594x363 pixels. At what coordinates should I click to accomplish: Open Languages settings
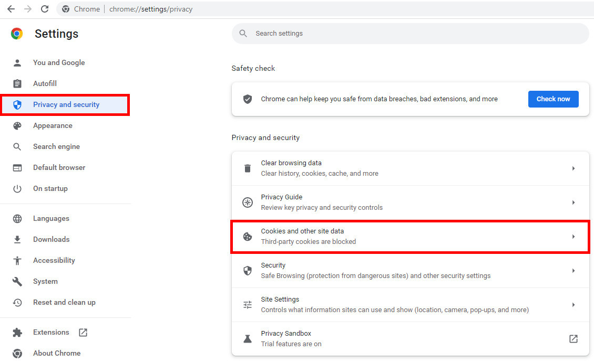(51, 219)
